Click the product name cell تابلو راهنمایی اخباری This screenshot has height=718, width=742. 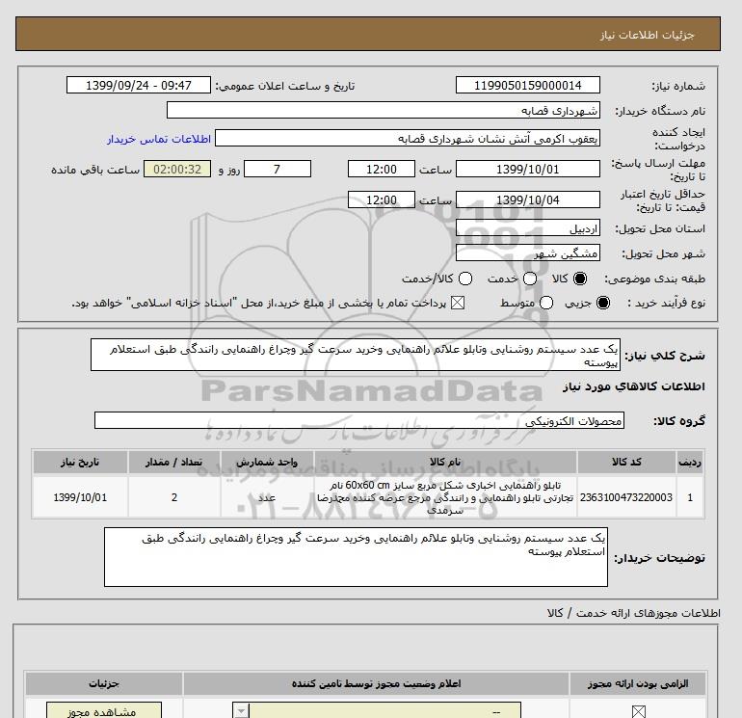[445, 497]
